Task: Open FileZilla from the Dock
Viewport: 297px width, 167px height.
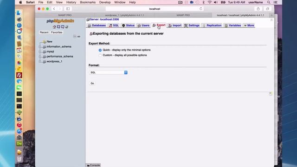Action: pyautogui.click(x=19, y=75)
